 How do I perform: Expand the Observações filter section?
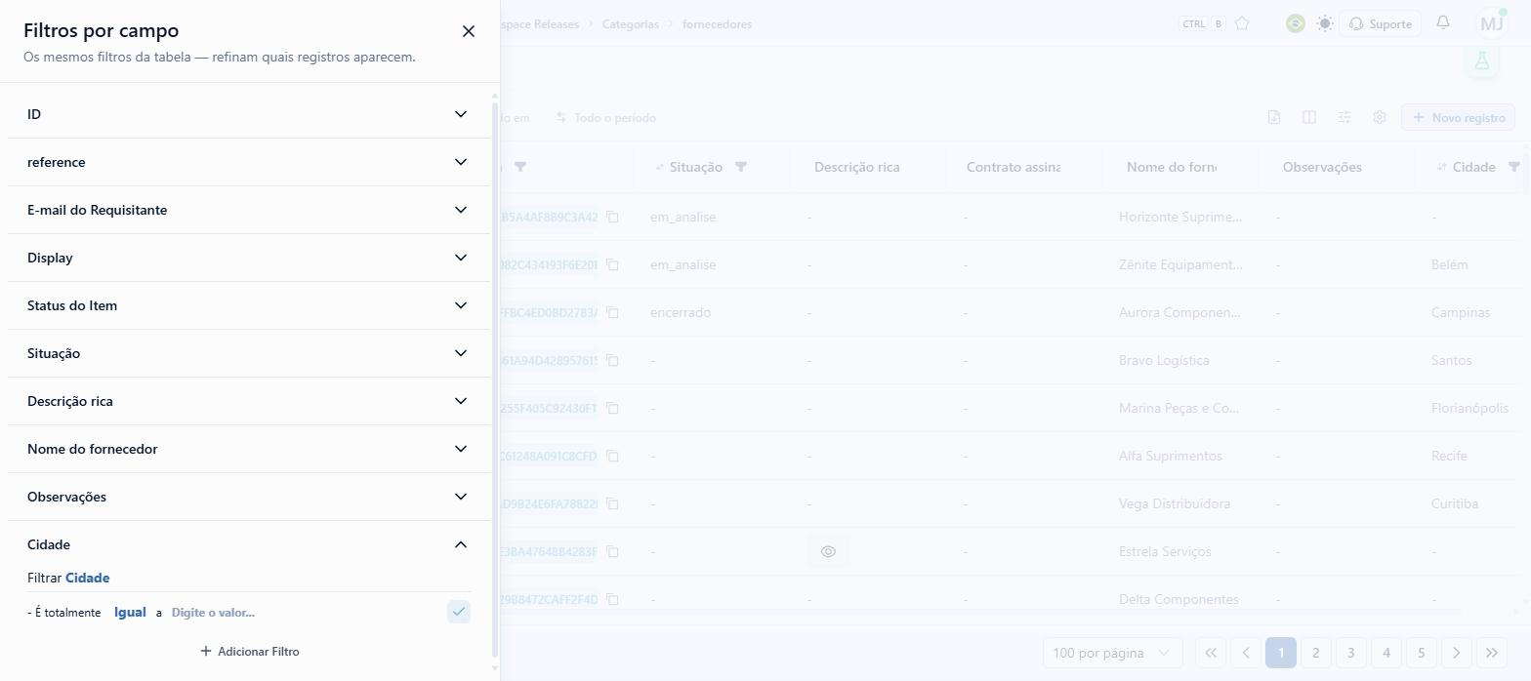(x=249, y=497)
